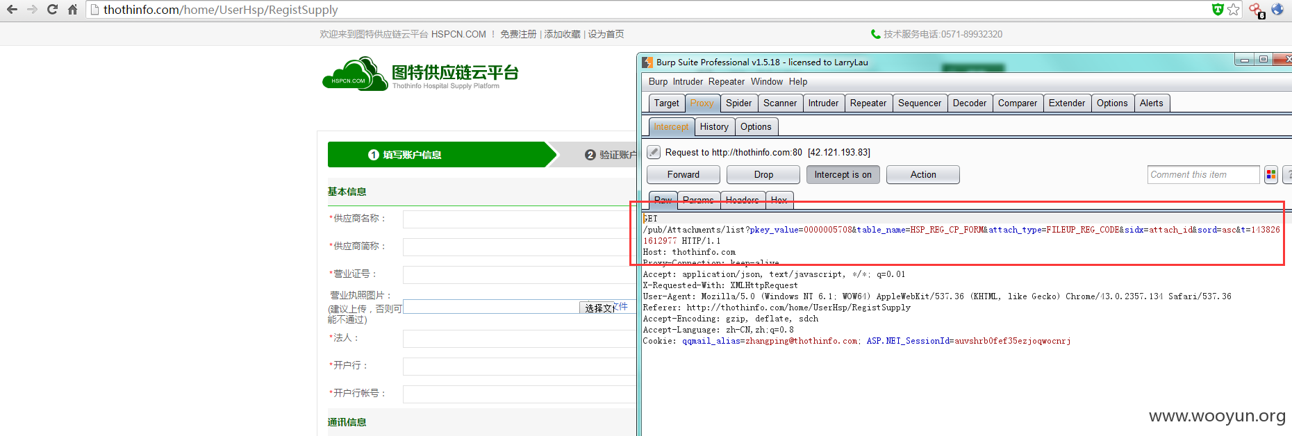The height and width of the screenshot is (436, 1292).
Task: Bookmark the page with star icon
Action: (x=1234, y=10)
